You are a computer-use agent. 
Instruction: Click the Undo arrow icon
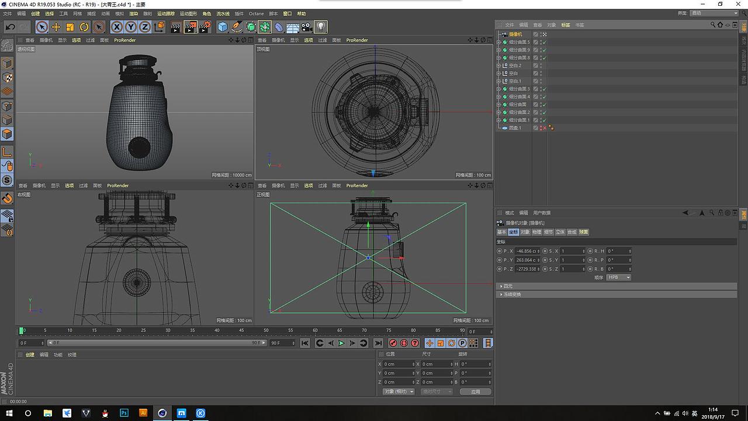coord(10,27)
